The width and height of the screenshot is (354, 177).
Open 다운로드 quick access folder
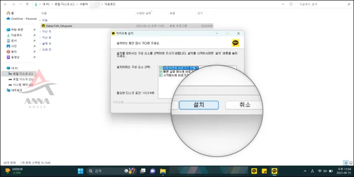point(15,35)
